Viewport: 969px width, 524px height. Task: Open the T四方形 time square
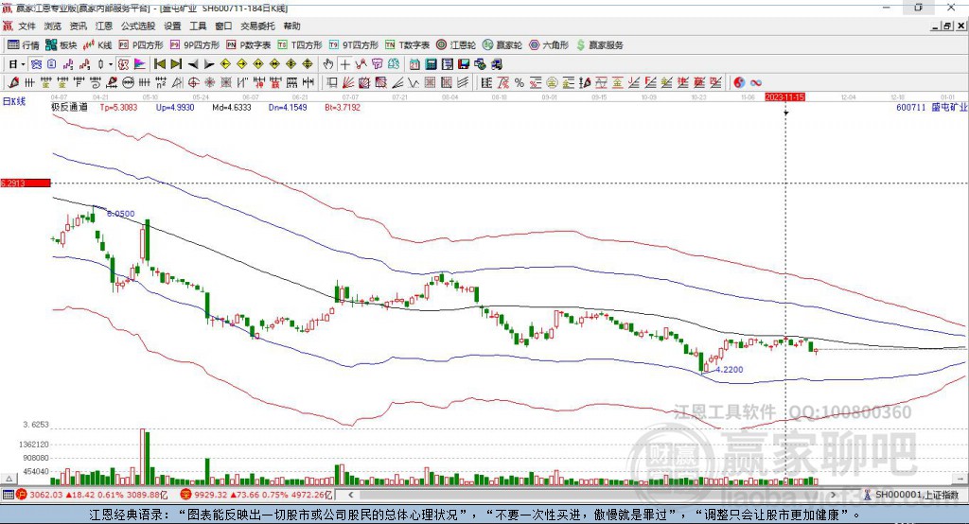[x=300, y=45]
